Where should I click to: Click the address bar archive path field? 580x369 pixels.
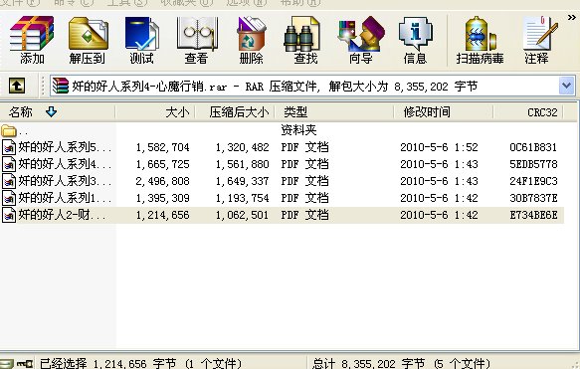[304, 86]
